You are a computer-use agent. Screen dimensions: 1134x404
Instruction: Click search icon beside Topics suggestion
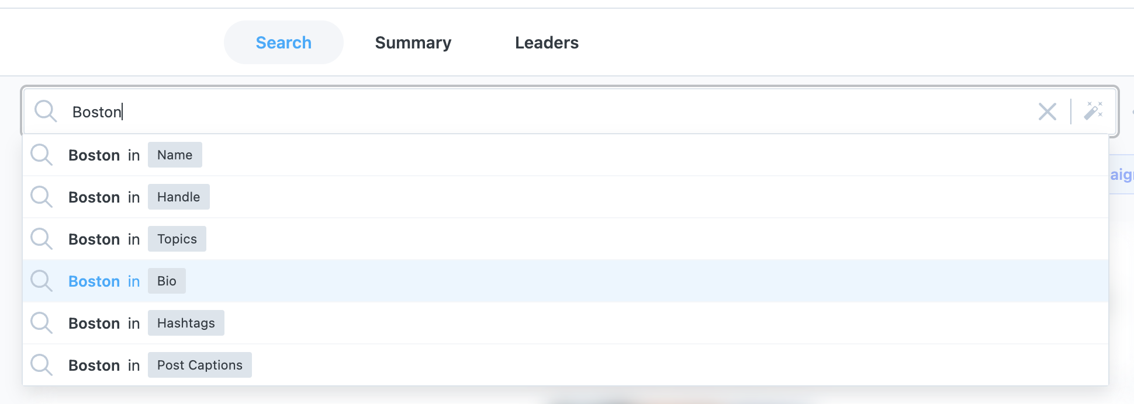(42, 239)
